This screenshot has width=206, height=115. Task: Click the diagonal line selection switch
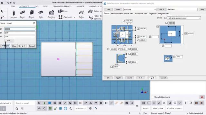[65, 103]
